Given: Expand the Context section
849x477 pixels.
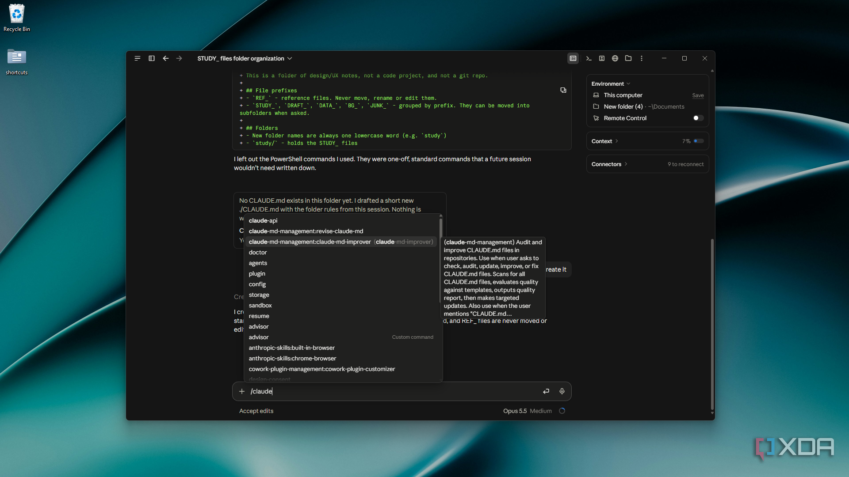Looking at the screenshot, I should [604, 141].
